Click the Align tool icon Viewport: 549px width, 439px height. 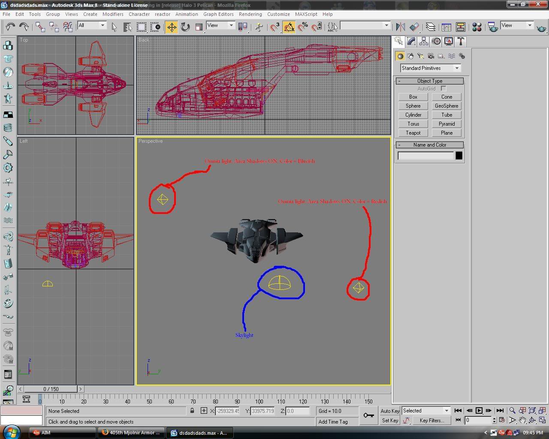coord(414,27)
